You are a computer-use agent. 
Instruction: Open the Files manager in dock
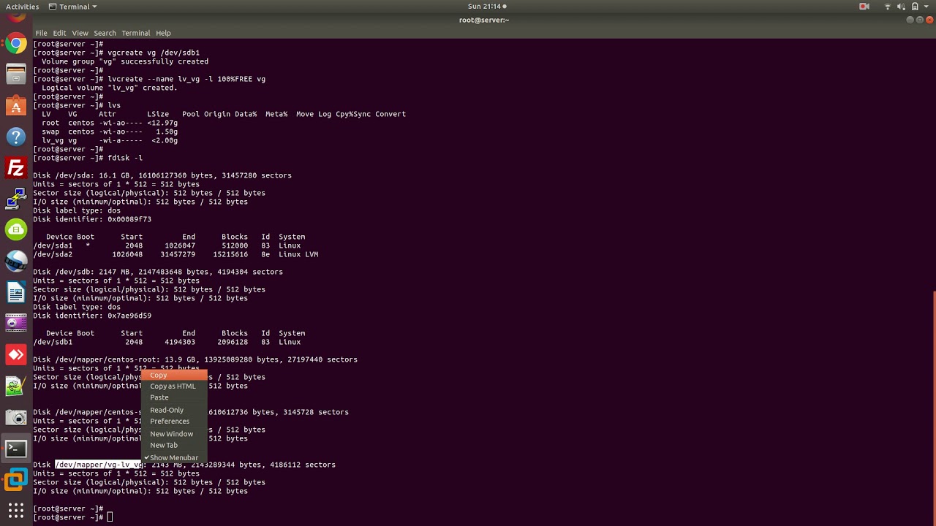click(15, 74)
